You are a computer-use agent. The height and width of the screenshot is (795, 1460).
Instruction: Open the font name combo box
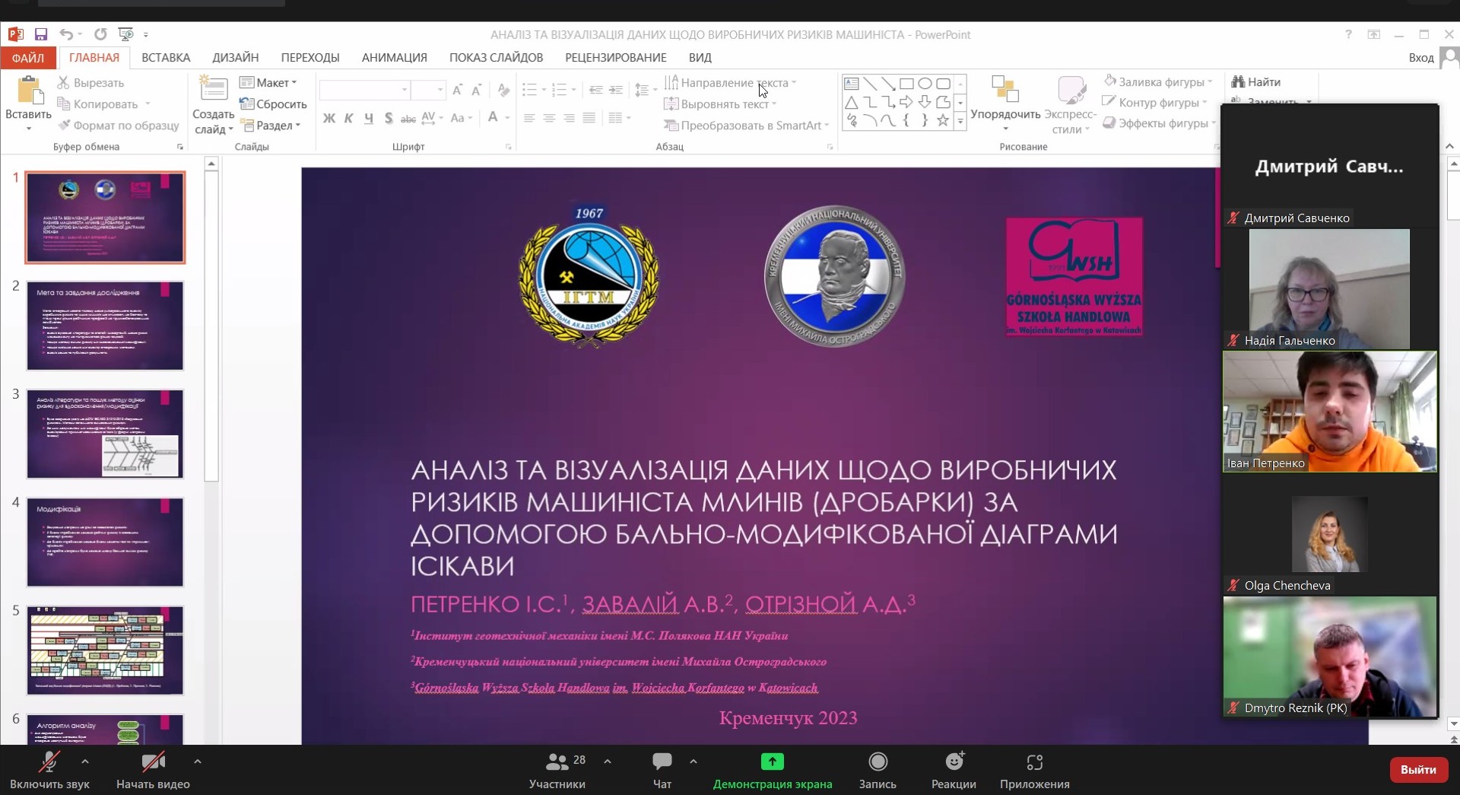pos(365,90)
